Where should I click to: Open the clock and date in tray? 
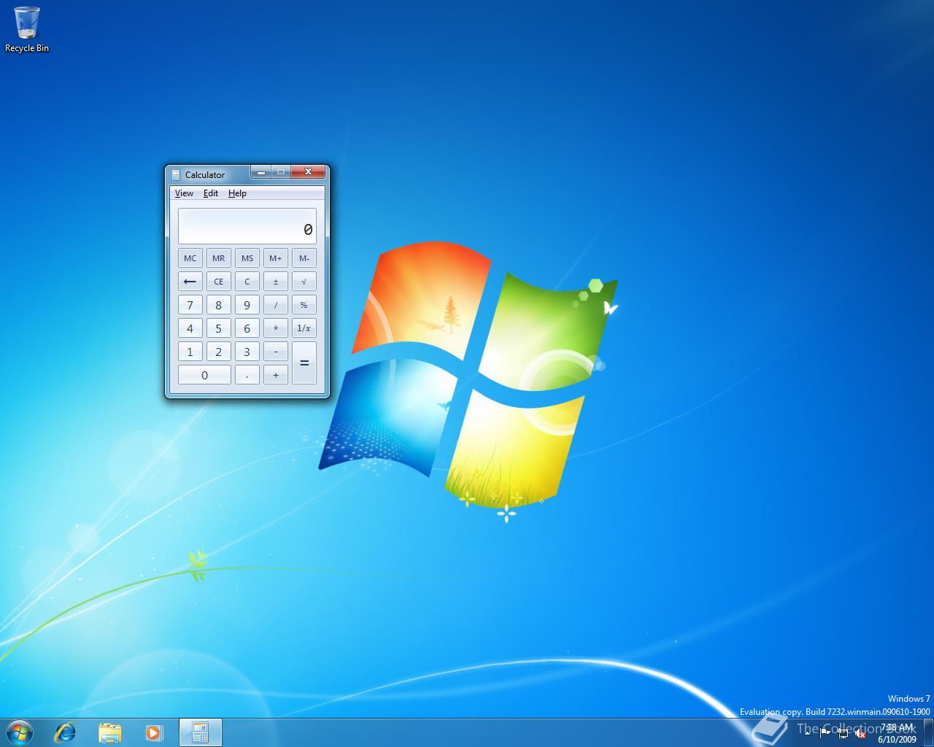tap(897, 733)
